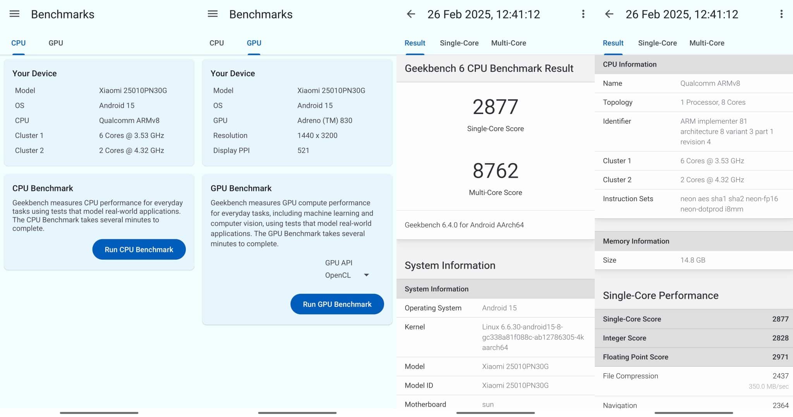The height and width of the screenshot is (417, 793).
Task: Tap Cluster 2 value on CPU Information screen
Action: pyautogui.click(x=712, y=180)
